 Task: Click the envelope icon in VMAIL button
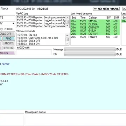pyautogui.click(x=95, y=9)
